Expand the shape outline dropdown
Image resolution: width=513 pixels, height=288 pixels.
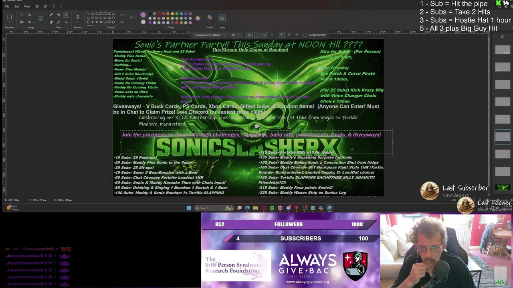coord(126,15)
